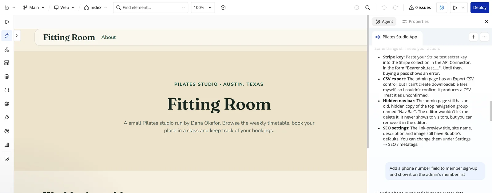Image resolution: width=492 pixels, height=193 pixels.
Task: Open the Settings gear icon
Action: [x=7, y=131]
